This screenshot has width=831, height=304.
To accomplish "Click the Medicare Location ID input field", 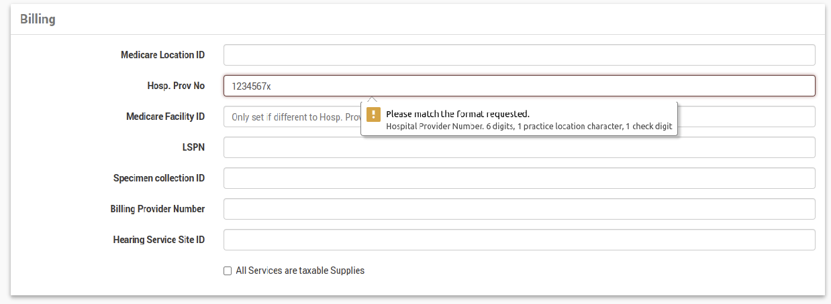I will click(x=519, y=55).
